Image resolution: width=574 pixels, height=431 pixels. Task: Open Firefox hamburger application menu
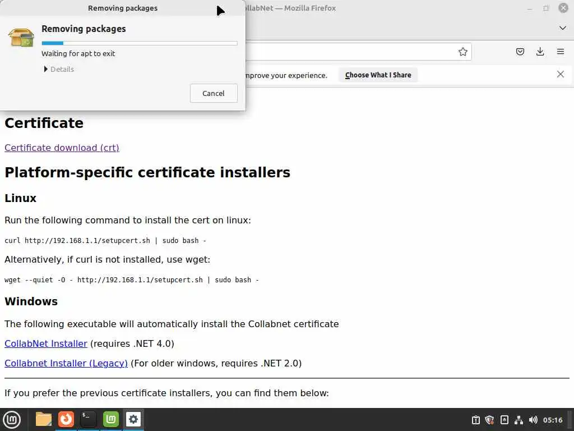point(560,52)
